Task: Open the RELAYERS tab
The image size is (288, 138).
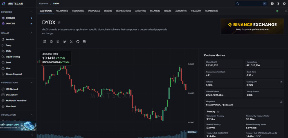Action: click(155, 11)
